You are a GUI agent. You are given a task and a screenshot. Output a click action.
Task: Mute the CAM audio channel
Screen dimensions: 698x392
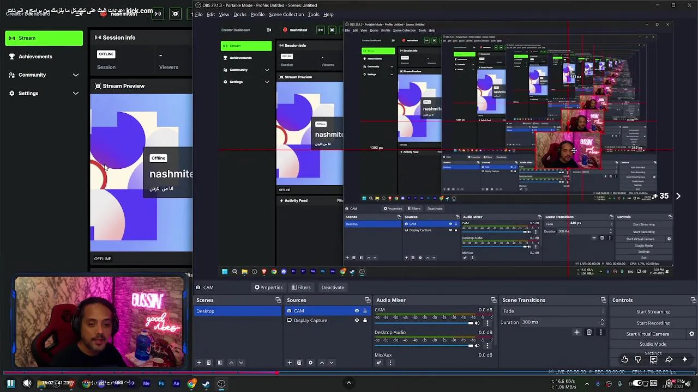pos(478,323)
